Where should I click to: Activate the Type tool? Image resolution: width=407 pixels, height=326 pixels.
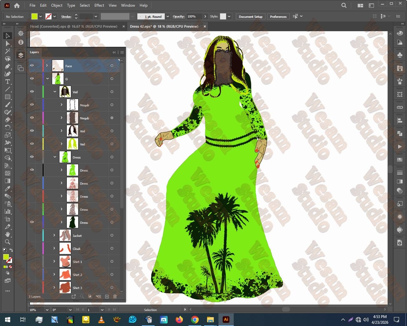pyautogui.click(x=8, y=81)
